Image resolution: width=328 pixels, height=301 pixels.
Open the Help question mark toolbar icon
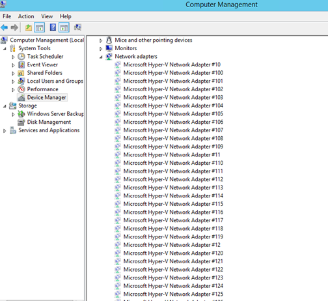[x=53, y=27]
